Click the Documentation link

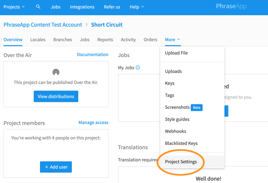pyautogui.click(x=92, y=55)
